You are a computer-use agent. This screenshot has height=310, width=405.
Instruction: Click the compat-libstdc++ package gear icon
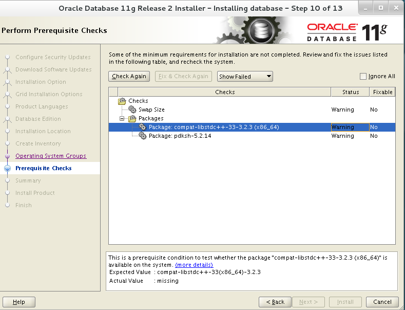(142, 127)
